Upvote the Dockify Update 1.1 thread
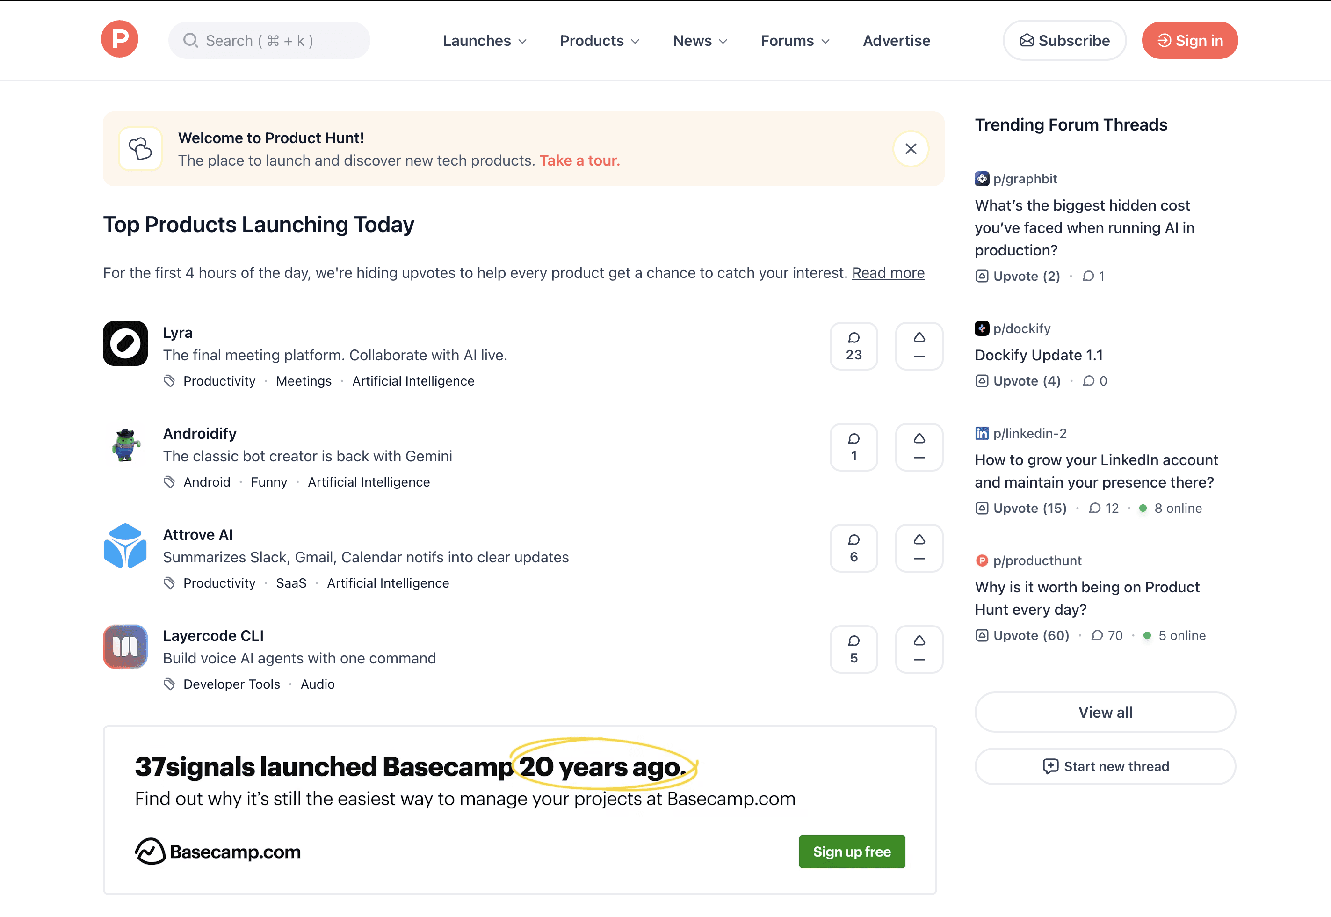1331x917 pixels. (1018, 381)
